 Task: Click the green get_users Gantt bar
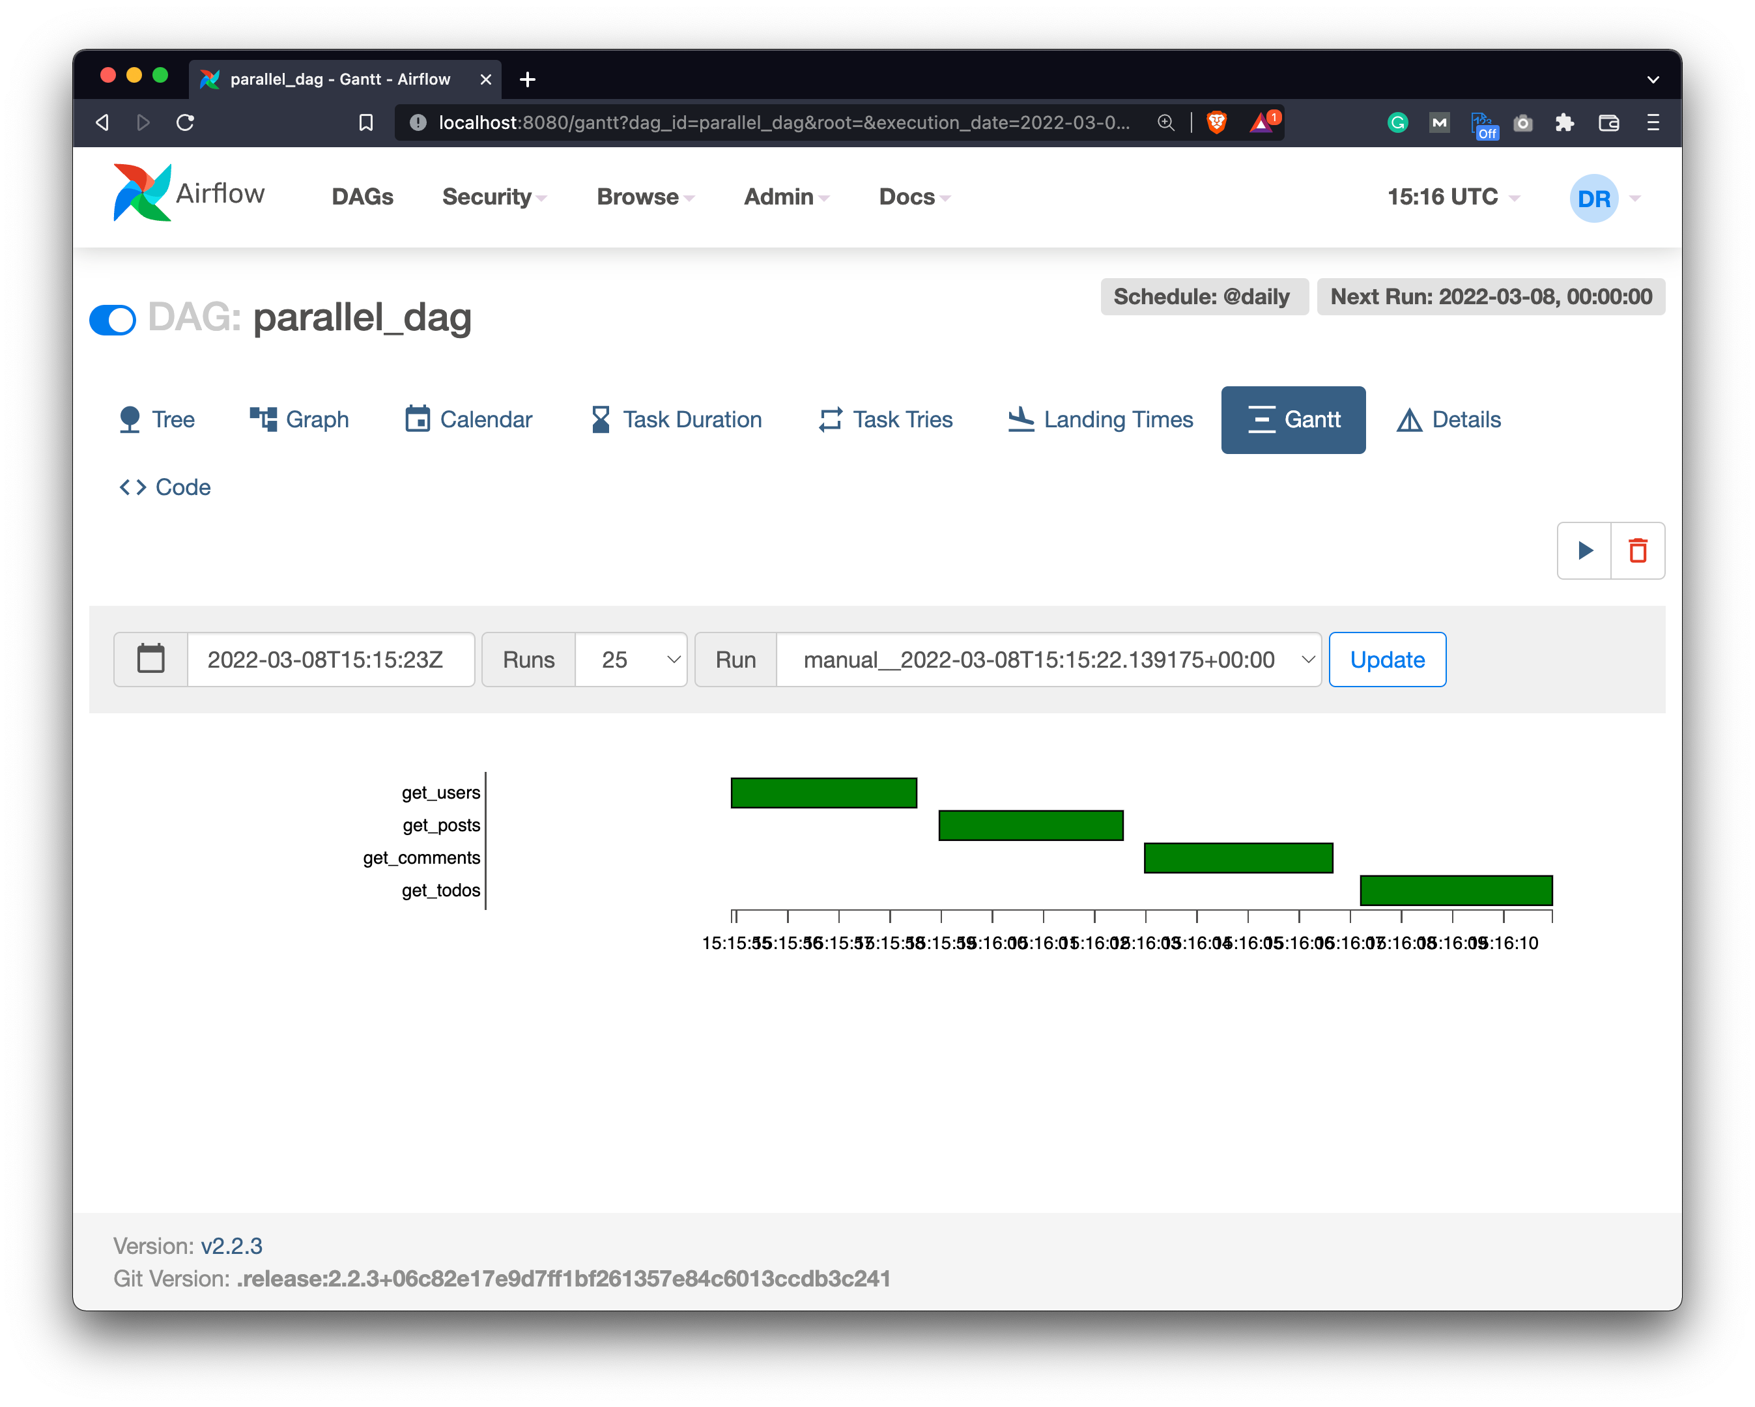(x=824, y=793)
